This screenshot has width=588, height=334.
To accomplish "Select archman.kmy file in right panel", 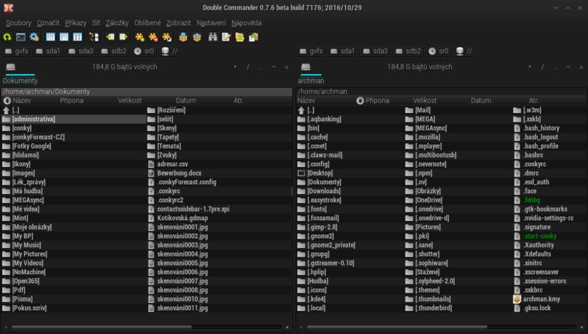I will (549, 299).
